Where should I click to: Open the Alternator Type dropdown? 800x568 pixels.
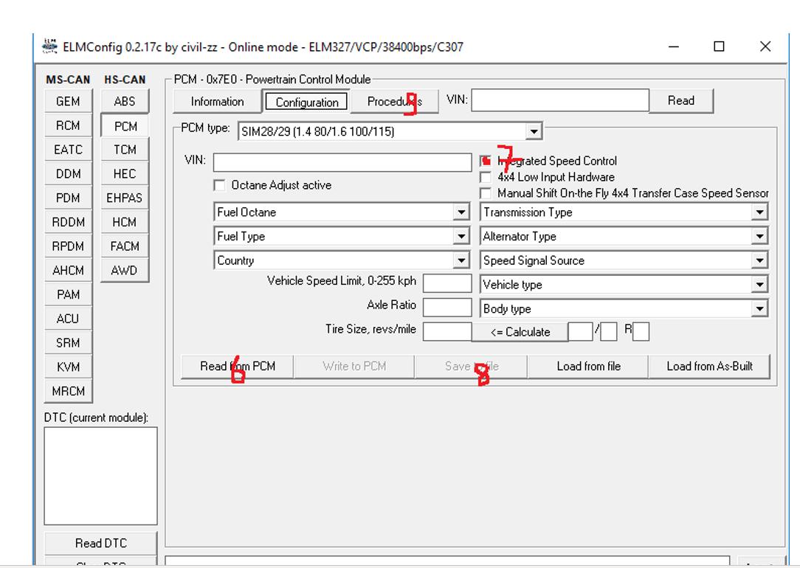pos(759,237)
